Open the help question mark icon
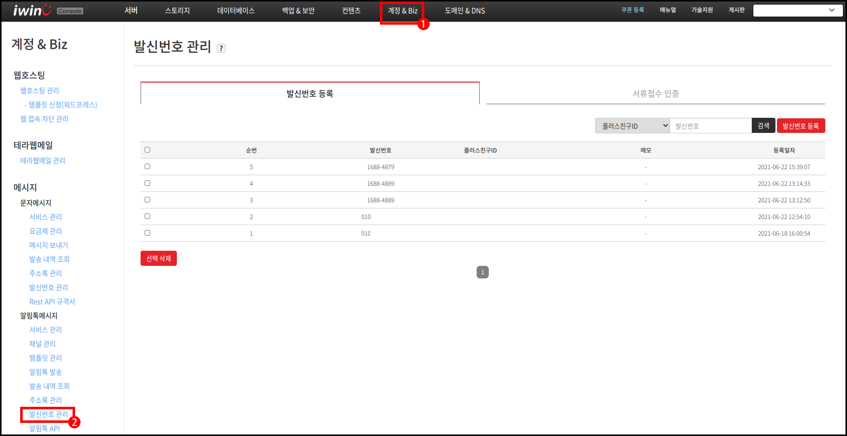847x436 pixels. (x=221, y=48)
